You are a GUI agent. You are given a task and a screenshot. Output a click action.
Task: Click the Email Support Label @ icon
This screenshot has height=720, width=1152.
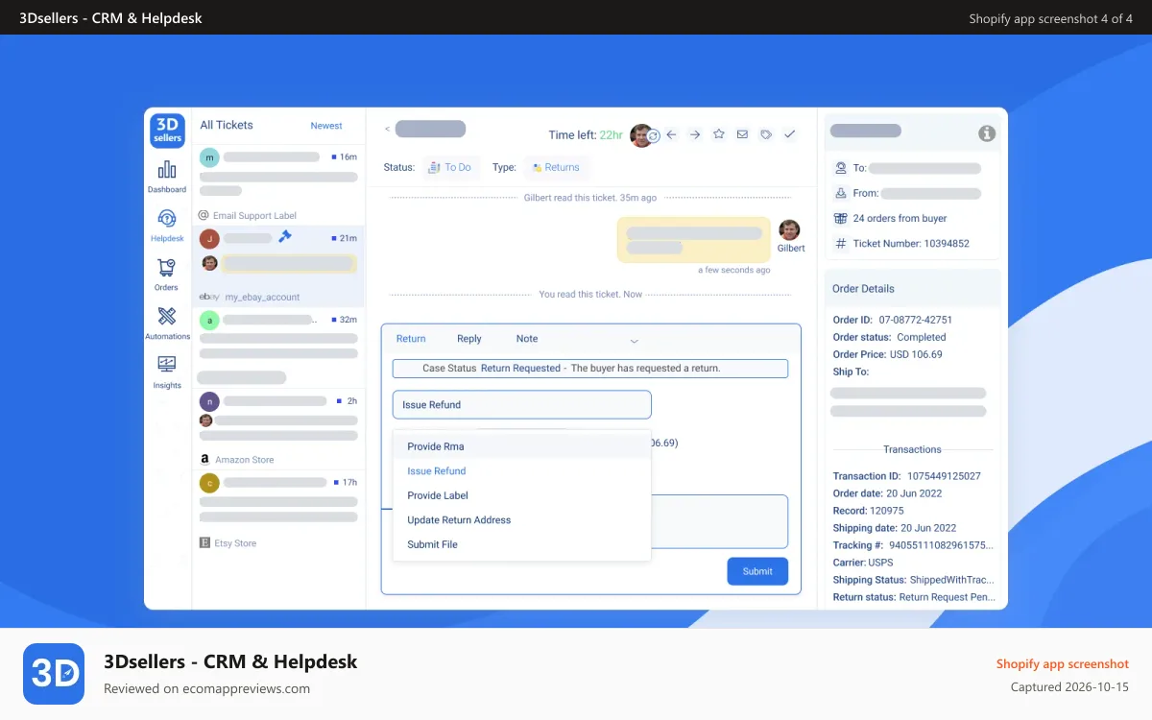204,216
